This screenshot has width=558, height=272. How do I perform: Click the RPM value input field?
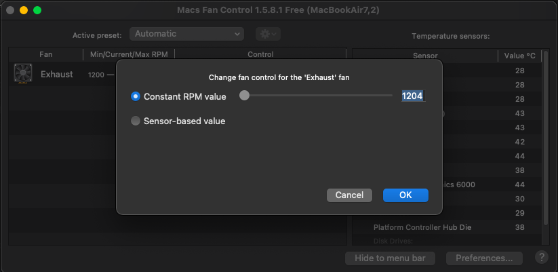pos(412,96)
